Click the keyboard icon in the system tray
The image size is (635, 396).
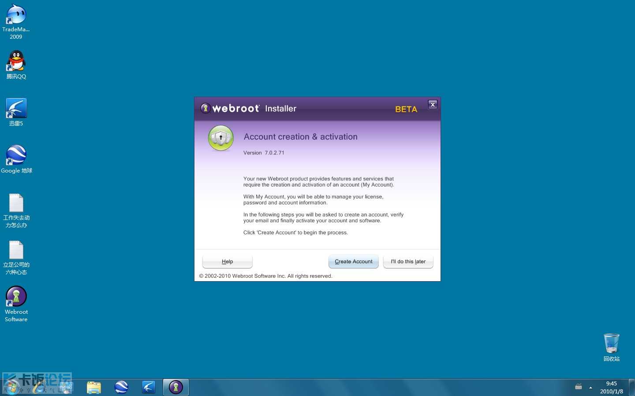coord(579,387)
